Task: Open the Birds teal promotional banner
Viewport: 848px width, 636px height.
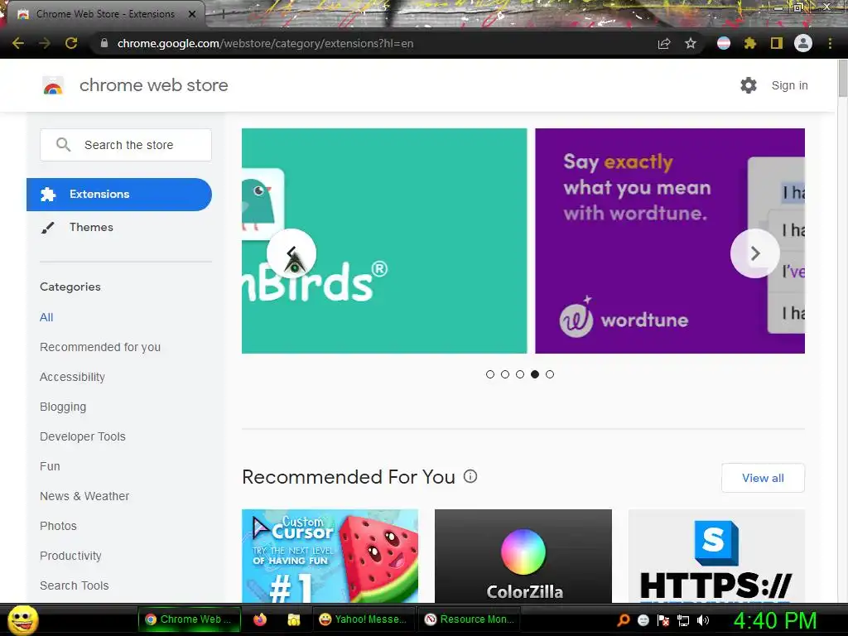Action: coord(384,241)
